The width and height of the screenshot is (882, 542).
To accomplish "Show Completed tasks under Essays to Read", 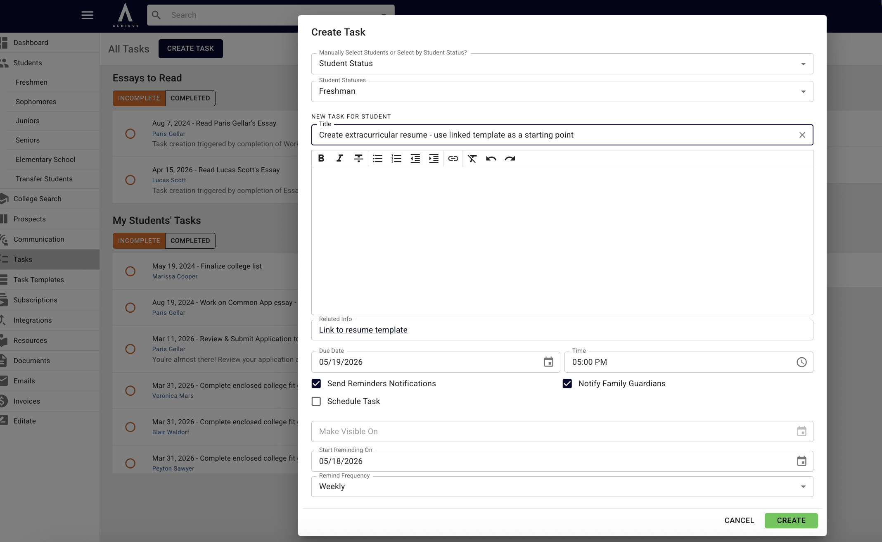I will (x=190, y=98).
